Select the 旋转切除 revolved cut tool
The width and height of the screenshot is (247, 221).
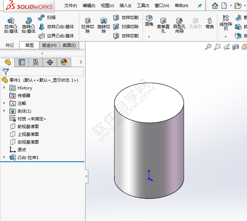tap(104, 25)
